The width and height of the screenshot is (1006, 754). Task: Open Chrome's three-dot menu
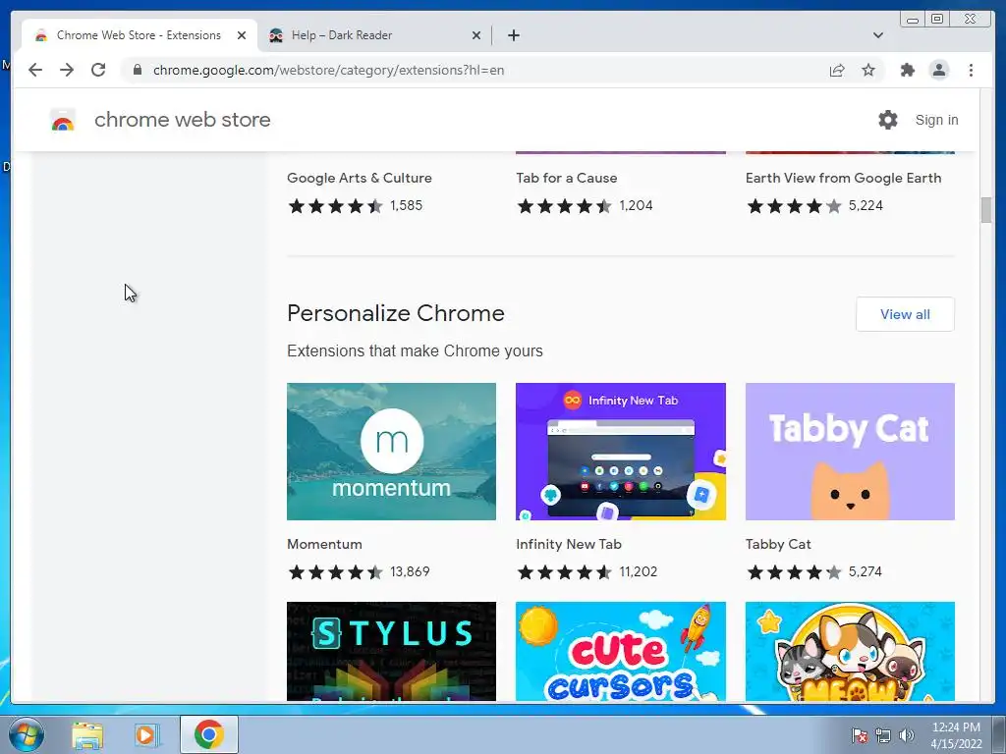[971, 70]
